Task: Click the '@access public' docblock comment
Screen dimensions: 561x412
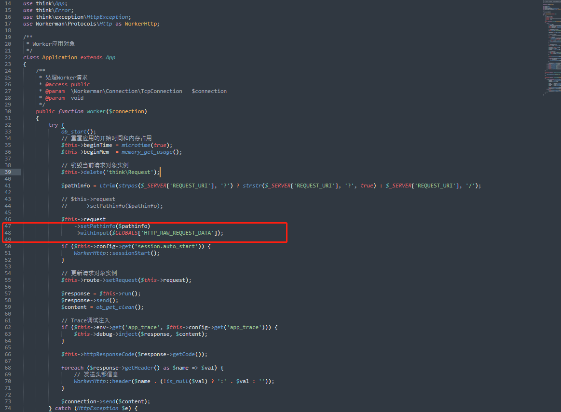Action: (x=67, y=84)
